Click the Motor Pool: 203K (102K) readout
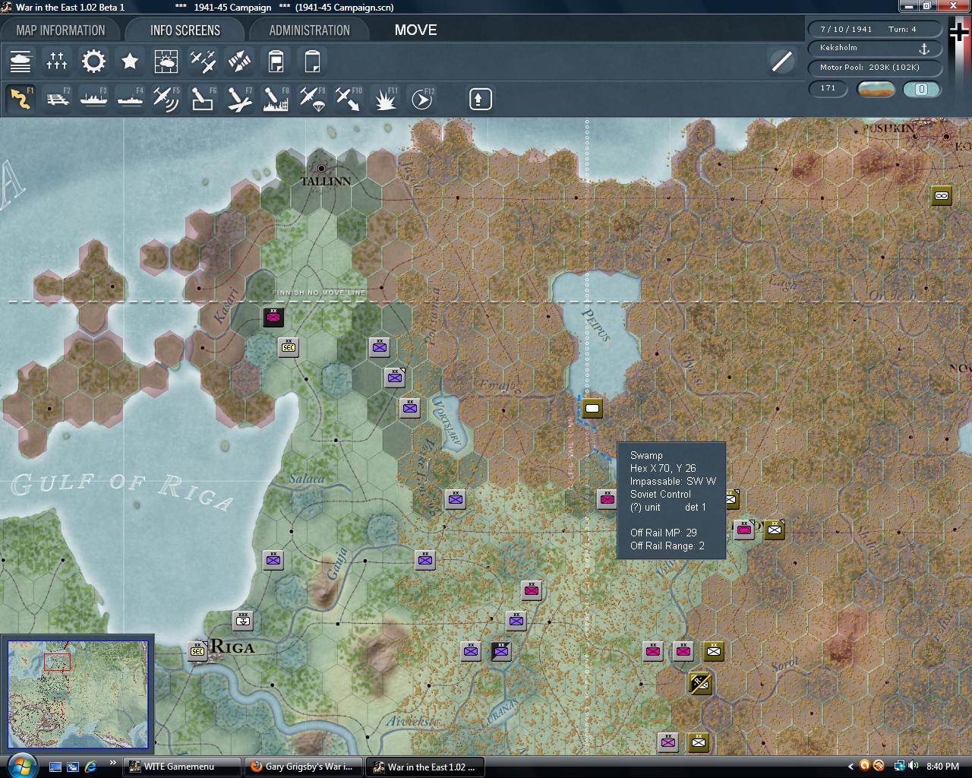This screenshot has height=778, width=972. (x=875, y=68)
